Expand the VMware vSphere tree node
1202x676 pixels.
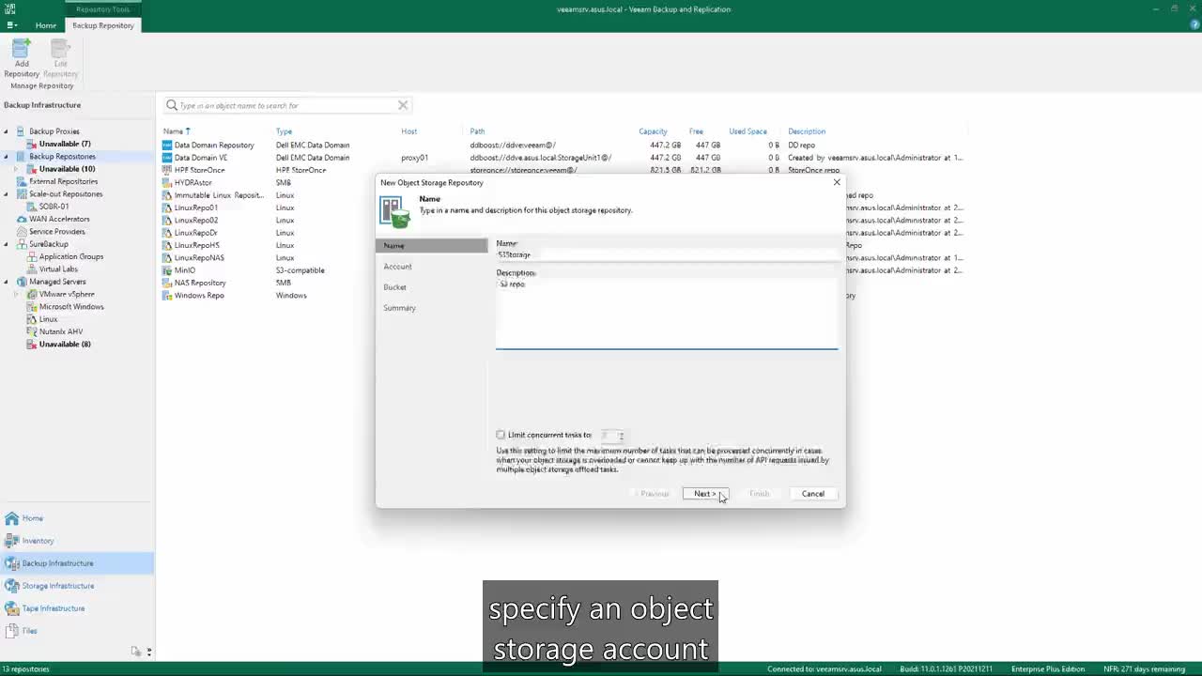[17, 294]
